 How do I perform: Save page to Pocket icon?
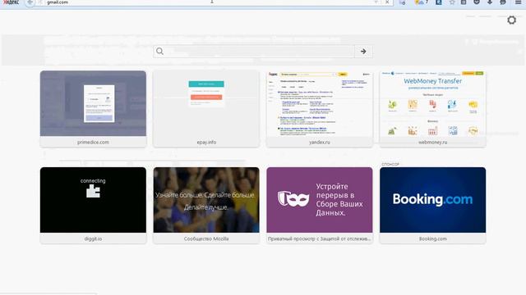pos(477,2)
